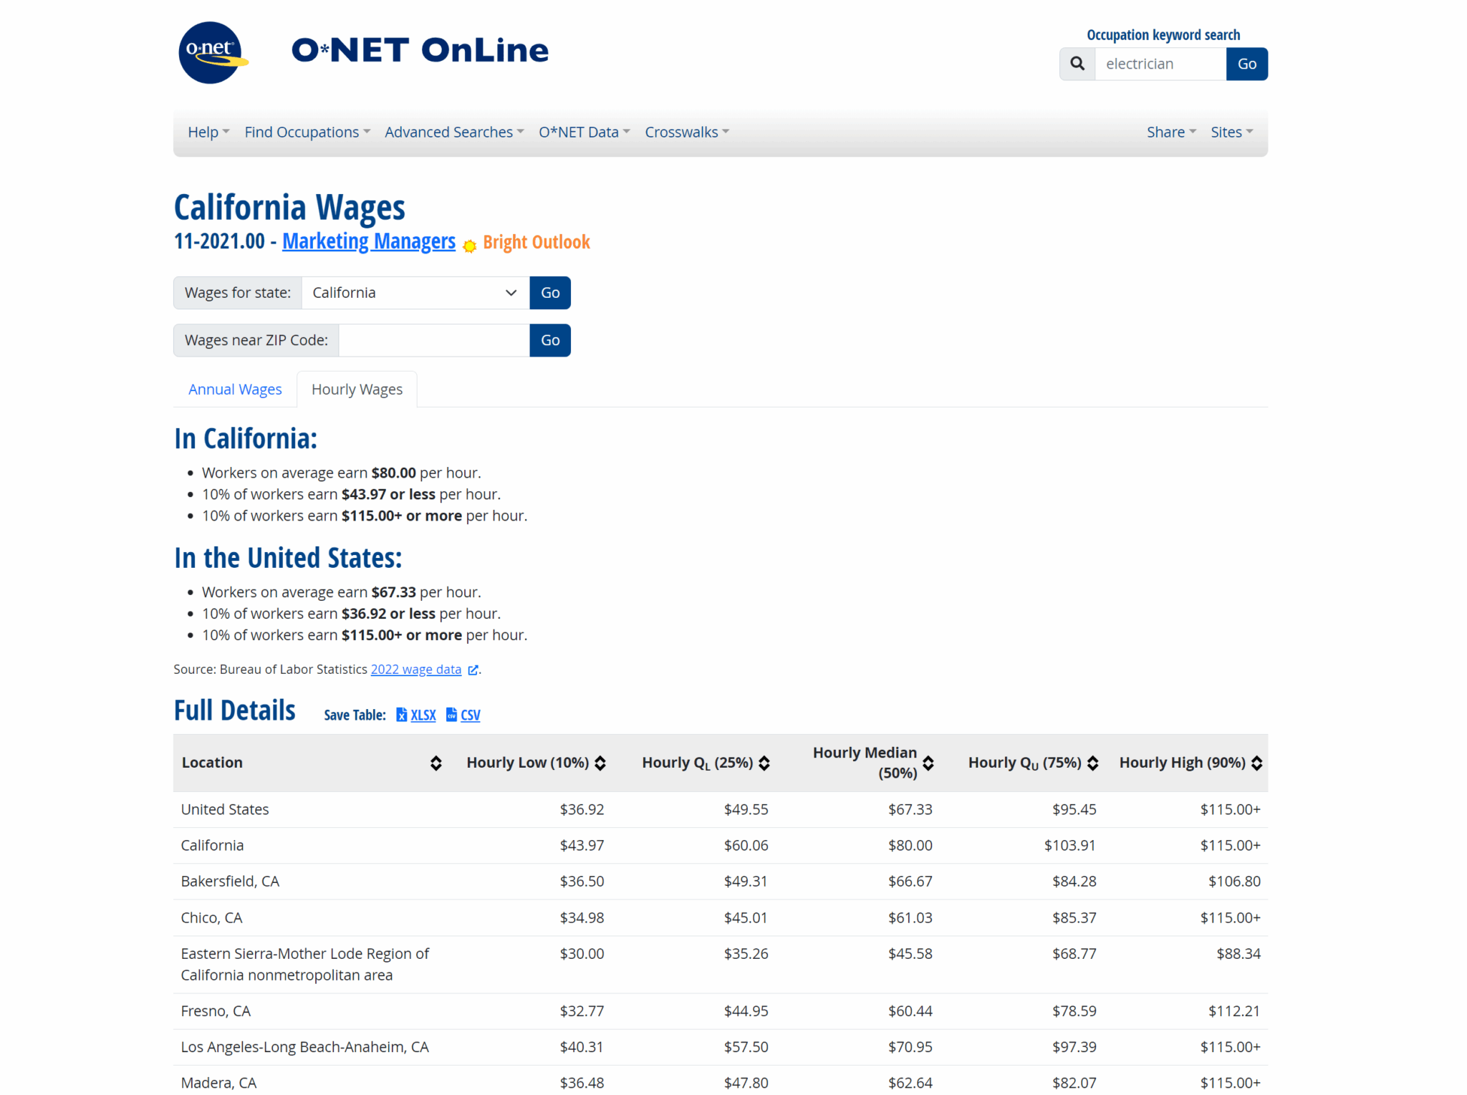The height and width of the screenshot is (1095, 1467).
Task: Open the Share dropdown
Action: tap(1171, 132)
